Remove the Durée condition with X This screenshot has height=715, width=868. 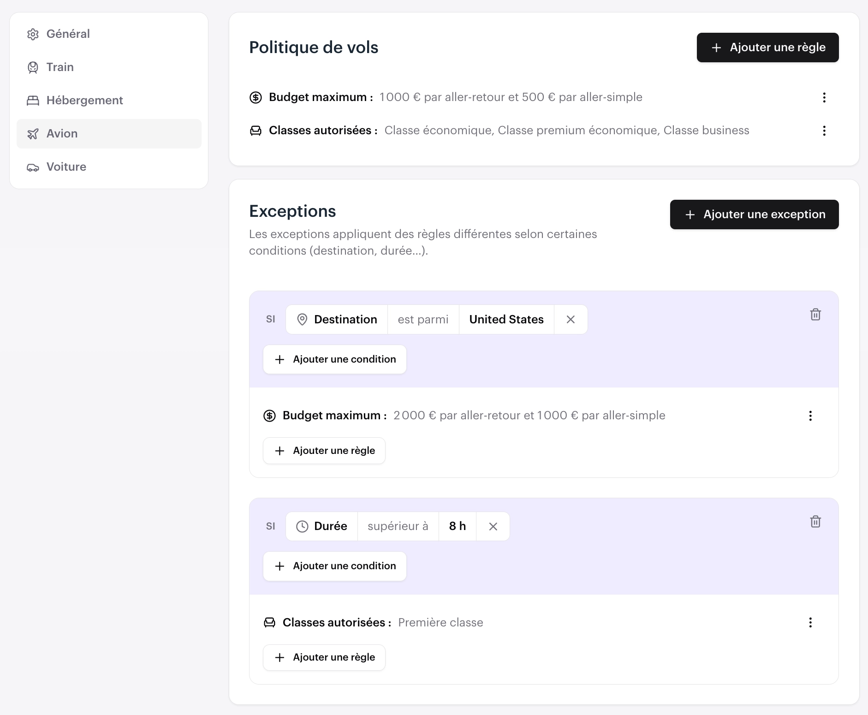(493, 526)
